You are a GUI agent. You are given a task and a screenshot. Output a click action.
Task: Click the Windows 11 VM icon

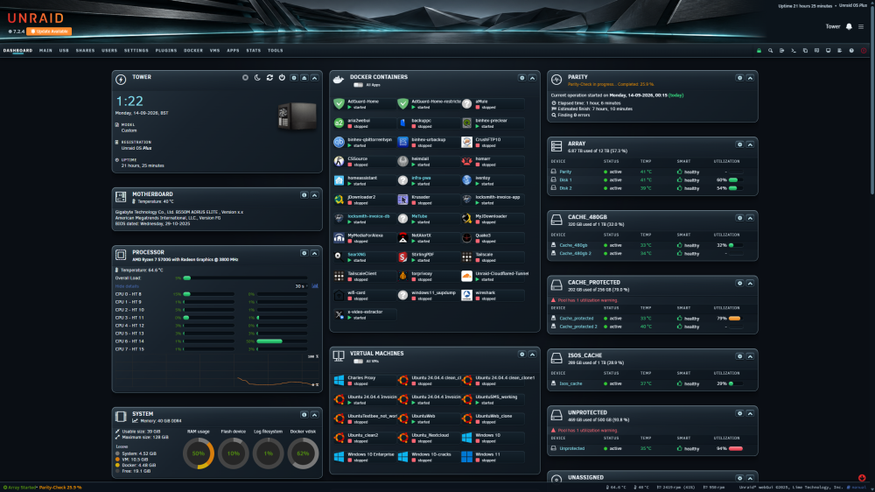click(x=466, y=457)
